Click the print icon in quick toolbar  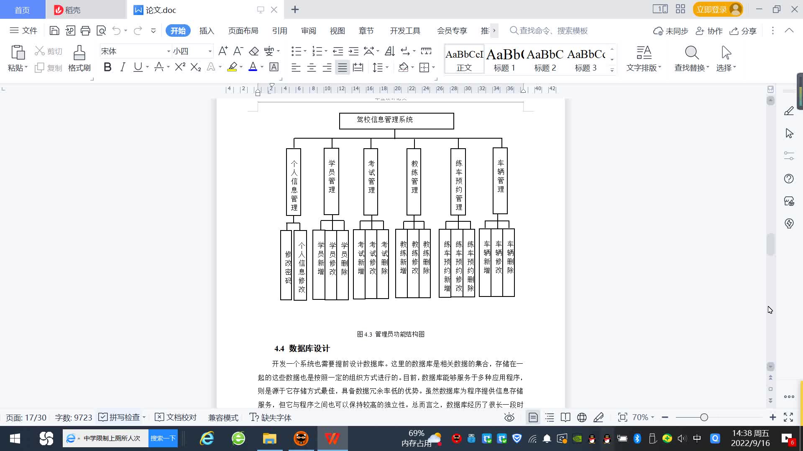pyautogui.click(x=85, y=30)
